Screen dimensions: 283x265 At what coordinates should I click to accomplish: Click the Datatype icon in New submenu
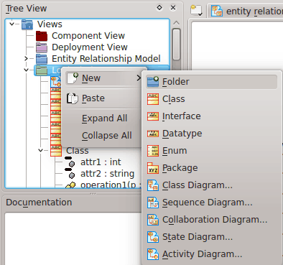click(153, 134)
